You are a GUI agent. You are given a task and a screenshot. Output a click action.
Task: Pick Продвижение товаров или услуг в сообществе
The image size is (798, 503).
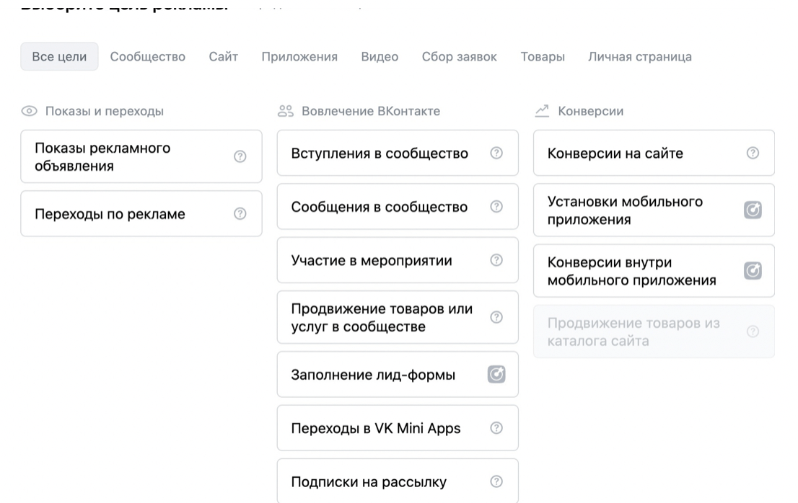point(382,318)
